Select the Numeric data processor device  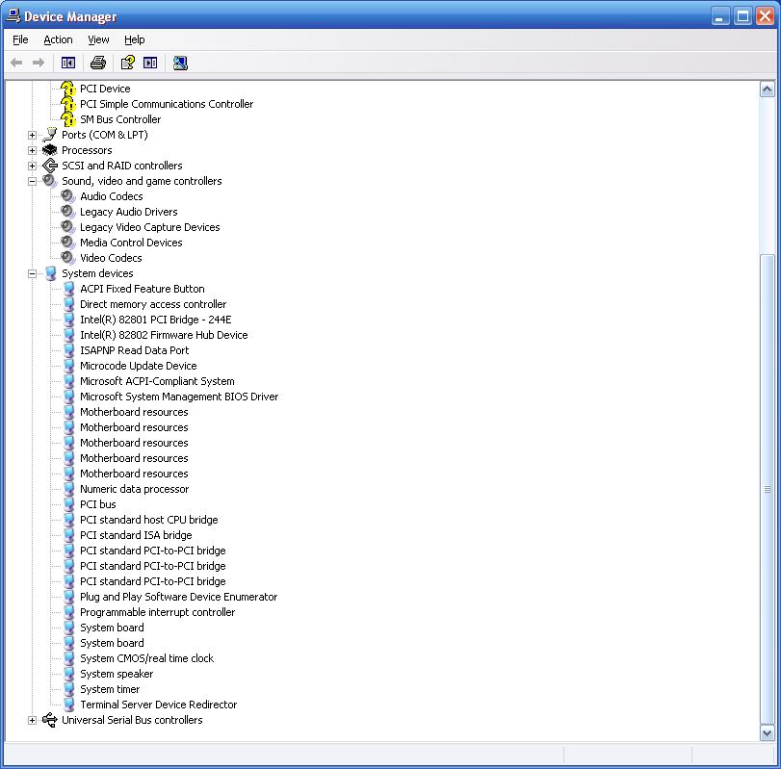tap(134, 489)
